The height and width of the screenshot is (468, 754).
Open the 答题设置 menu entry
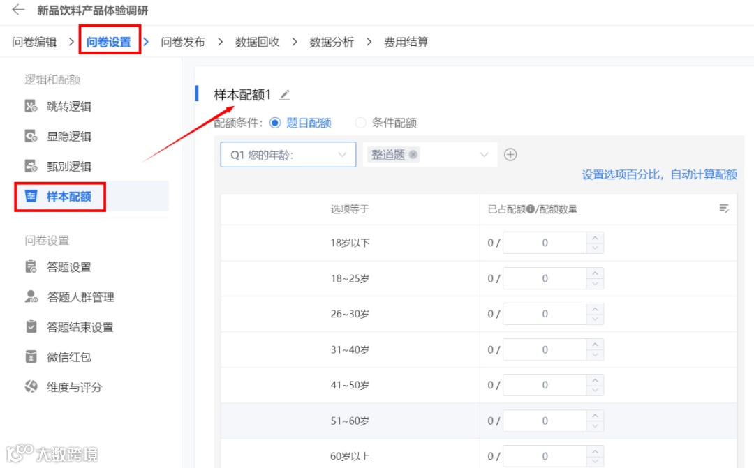tap(68, 267)
